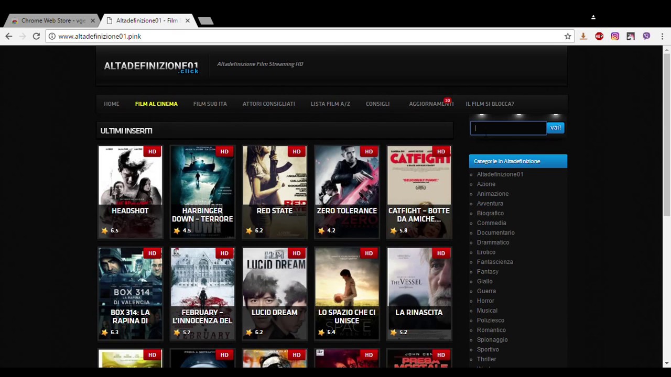Screen dimensions: 671x377
Task: Select the Poliziesco category
Action: (490, 320)
